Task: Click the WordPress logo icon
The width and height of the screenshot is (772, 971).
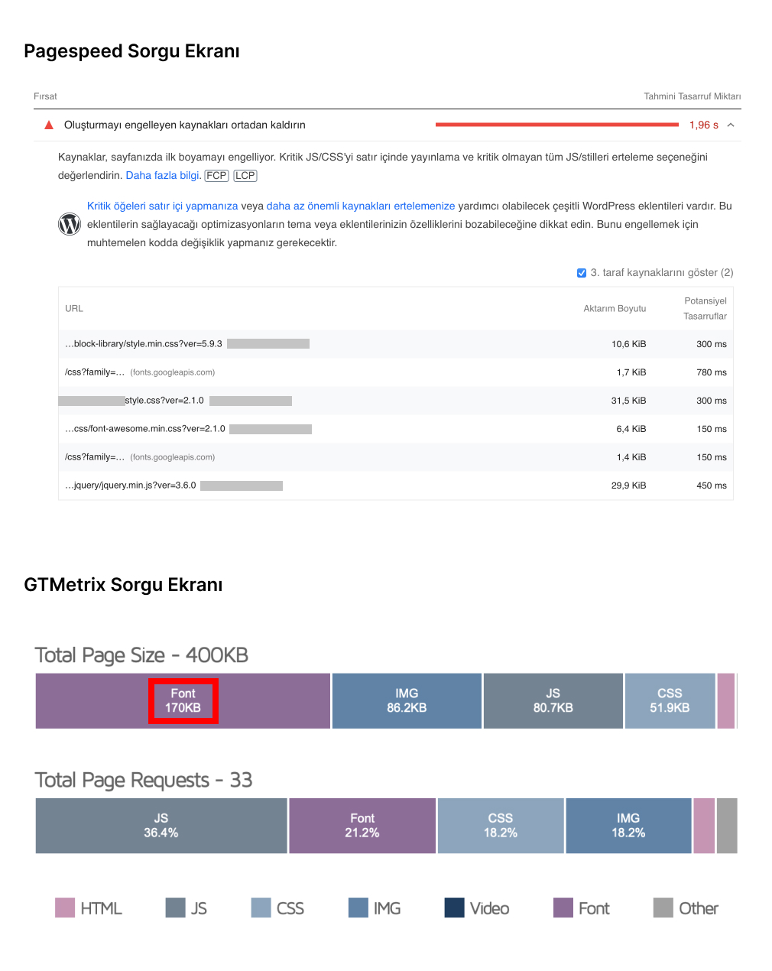Action: tap(70, 224)
